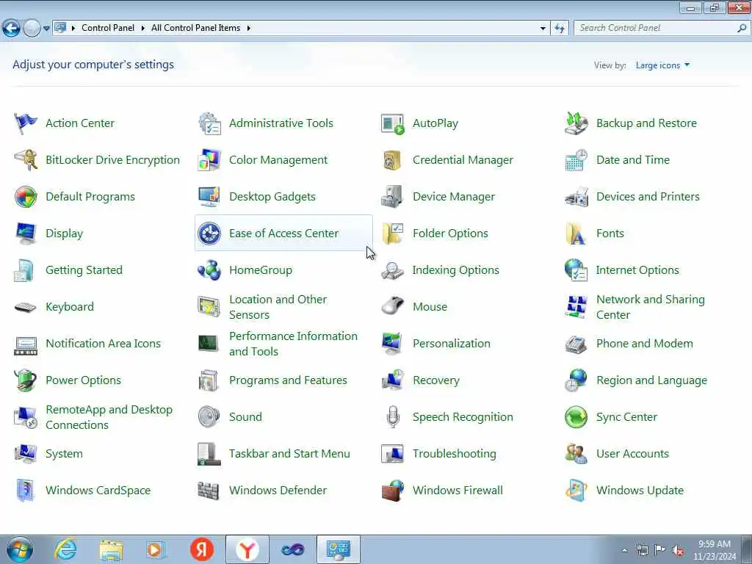Open the Action Center flag icon
Image resolution: width=752 pixels, height=564 pixels.
pos(26,123)
